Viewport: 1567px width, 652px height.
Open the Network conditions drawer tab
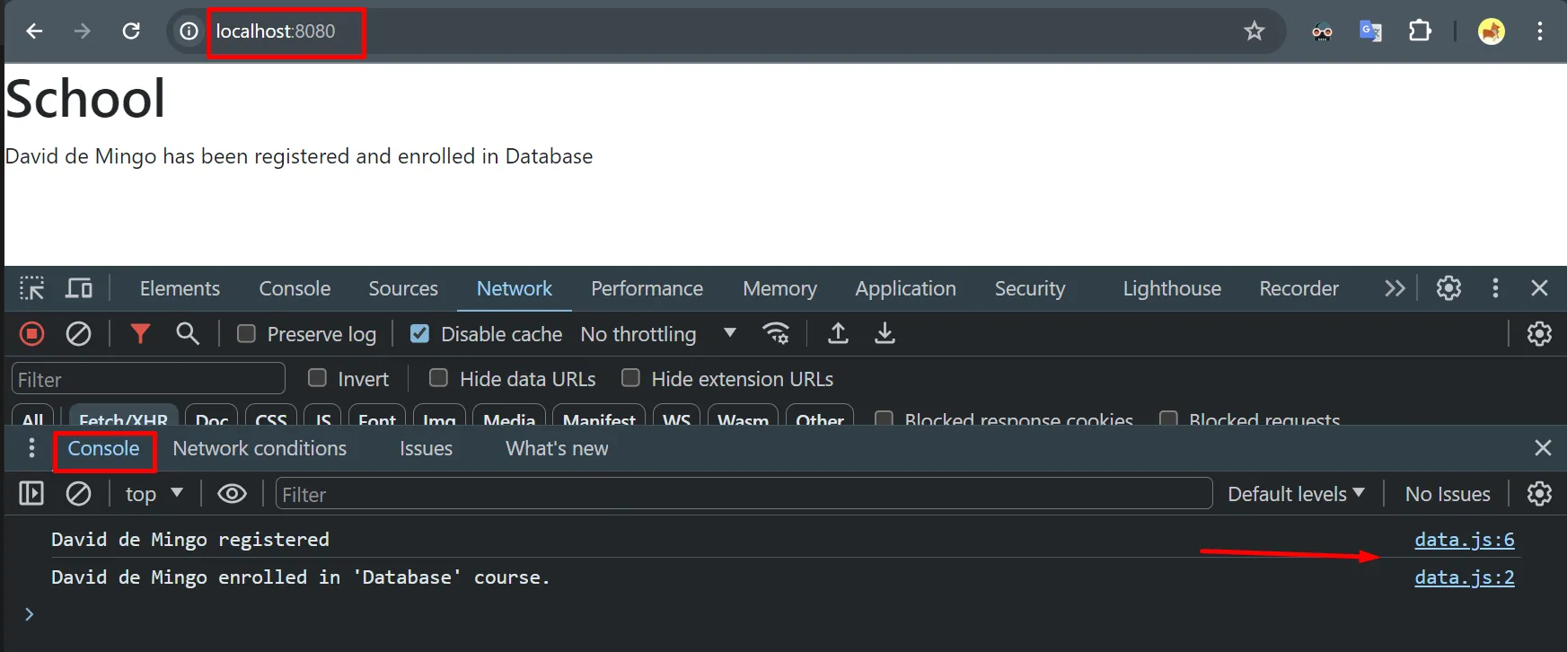(x=260, y=448)
